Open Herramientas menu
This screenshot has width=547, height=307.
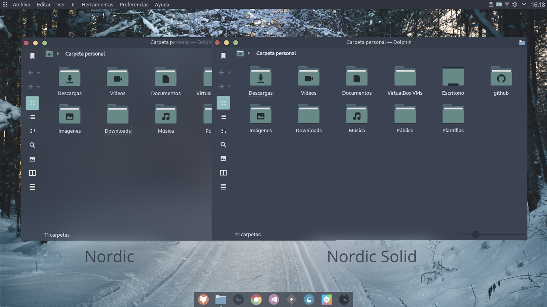point(97,4)
